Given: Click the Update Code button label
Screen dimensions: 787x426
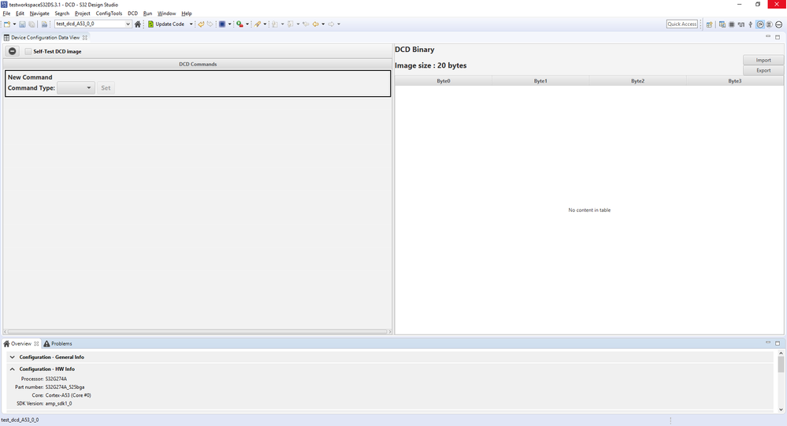Looking at the screenshot, I should (x=169, y=24).
